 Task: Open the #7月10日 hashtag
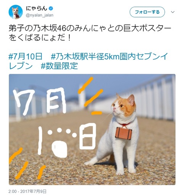[x=25, y=56]
